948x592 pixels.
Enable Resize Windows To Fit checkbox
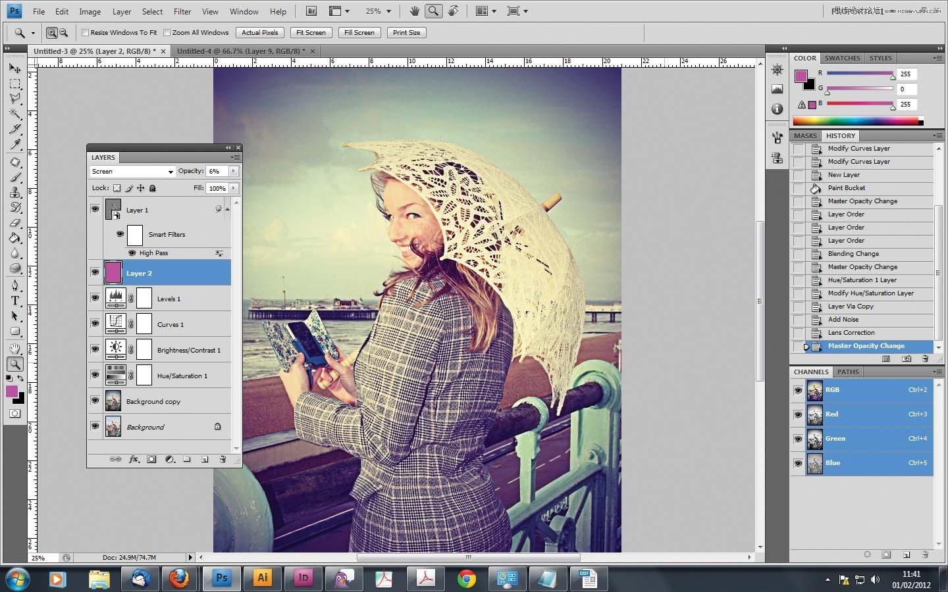click(x=85, y=32)
